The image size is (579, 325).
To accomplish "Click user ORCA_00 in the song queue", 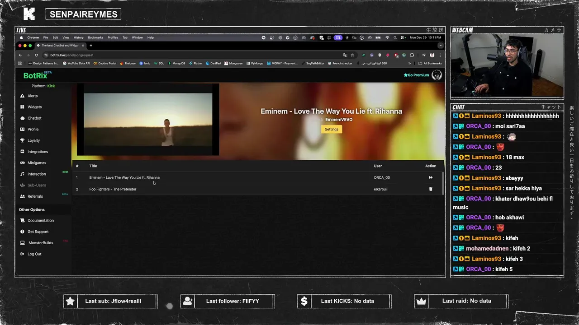I will (x=382, y=177).
